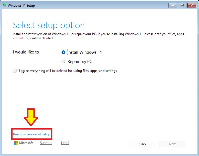Go back with the Back button
199x156 pixels.
pyautogui.click(x=143, y=144)
